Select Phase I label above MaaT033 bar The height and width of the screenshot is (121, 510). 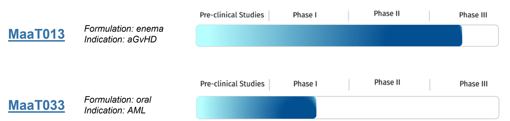click(305, 84)
